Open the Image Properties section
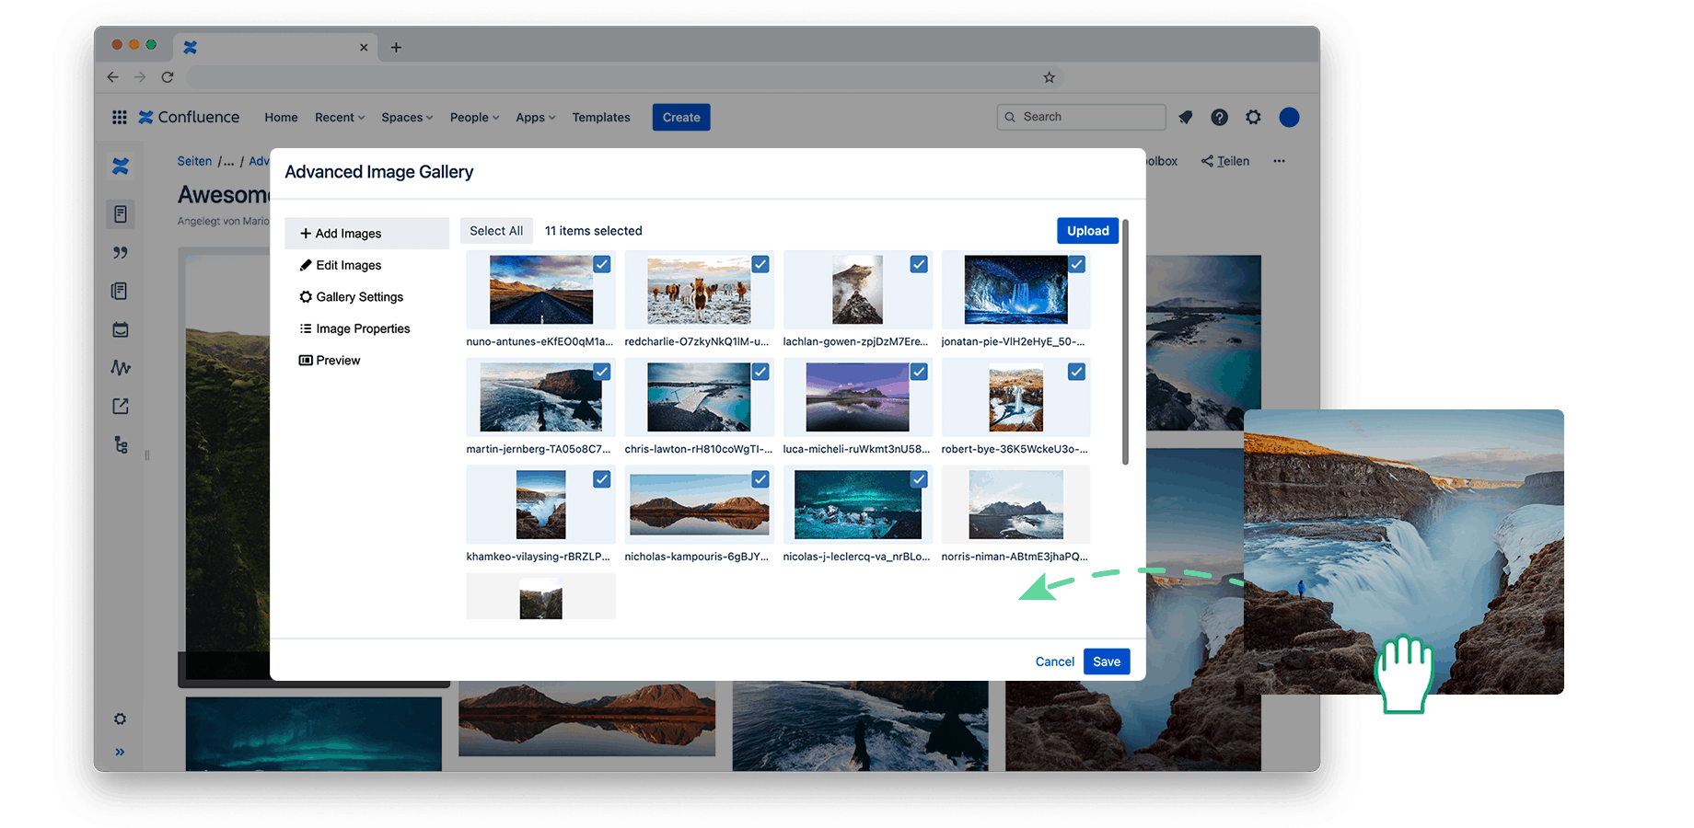This screenshot has width=1694, height=828. 363,328
